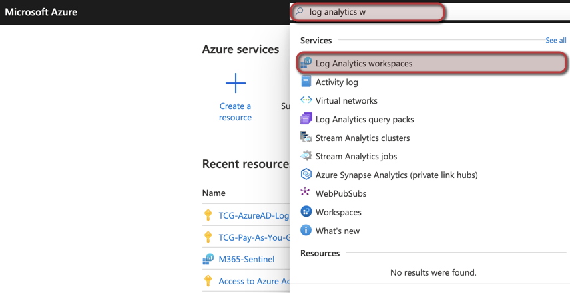Click the Virtual networks icon
This screenshot has width=570, height=293.
click(306, 100)
